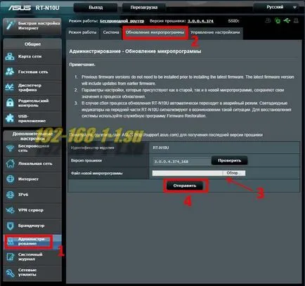The height and width of the screenshot is (286, 305).
Task: Click the Администрирование icon in sidebar
Action: [x=11, y=241]
